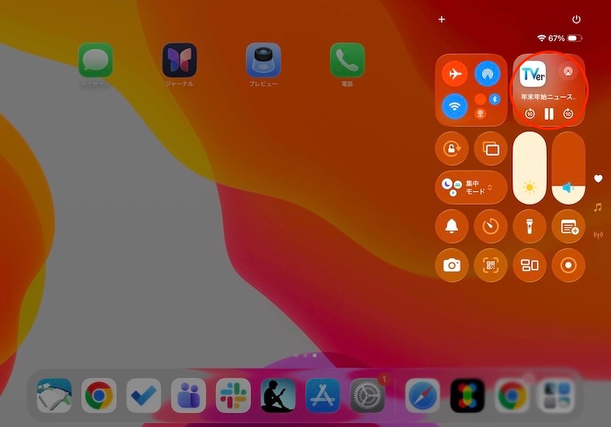Open black app with colorful shapes

click(467, 396)
